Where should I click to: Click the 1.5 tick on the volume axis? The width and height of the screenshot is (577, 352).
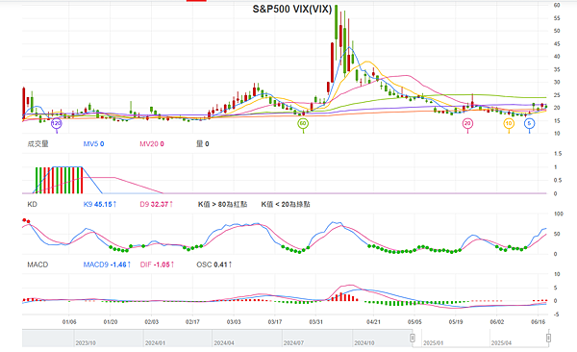pos(558,154)
